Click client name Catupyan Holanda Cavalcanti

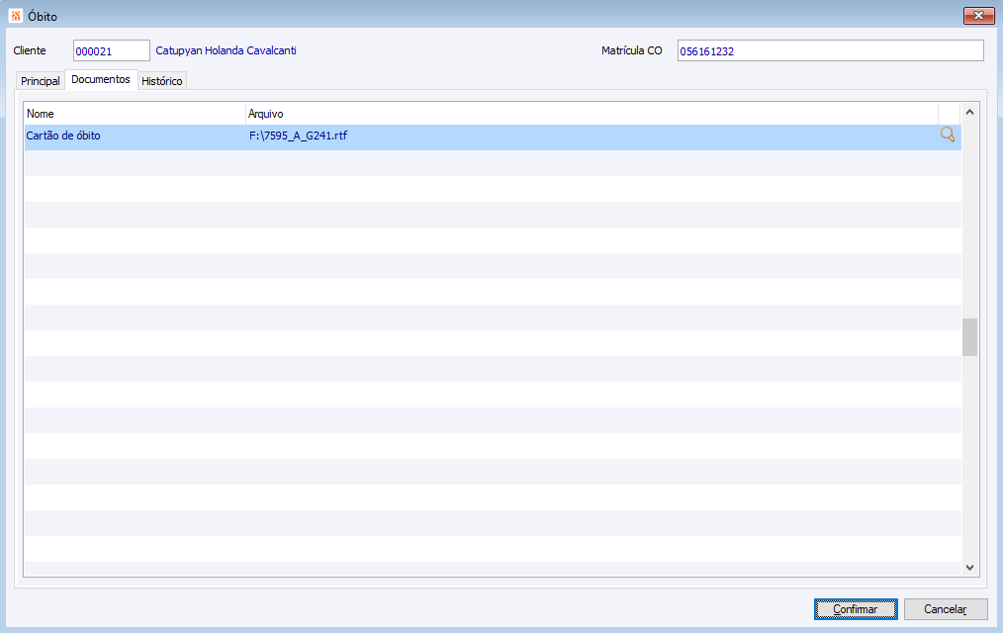click(x=226, y=50)
